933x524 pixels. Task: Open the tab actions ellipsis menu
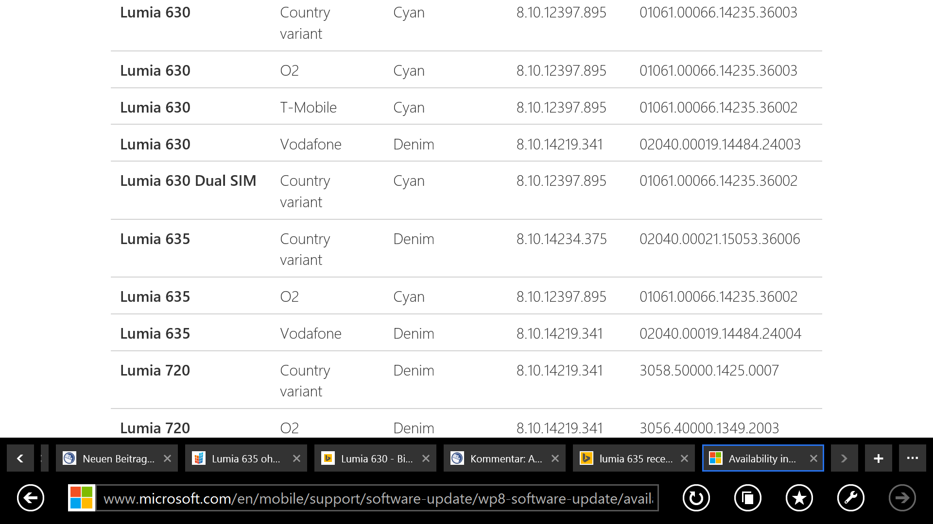[912, 458]
